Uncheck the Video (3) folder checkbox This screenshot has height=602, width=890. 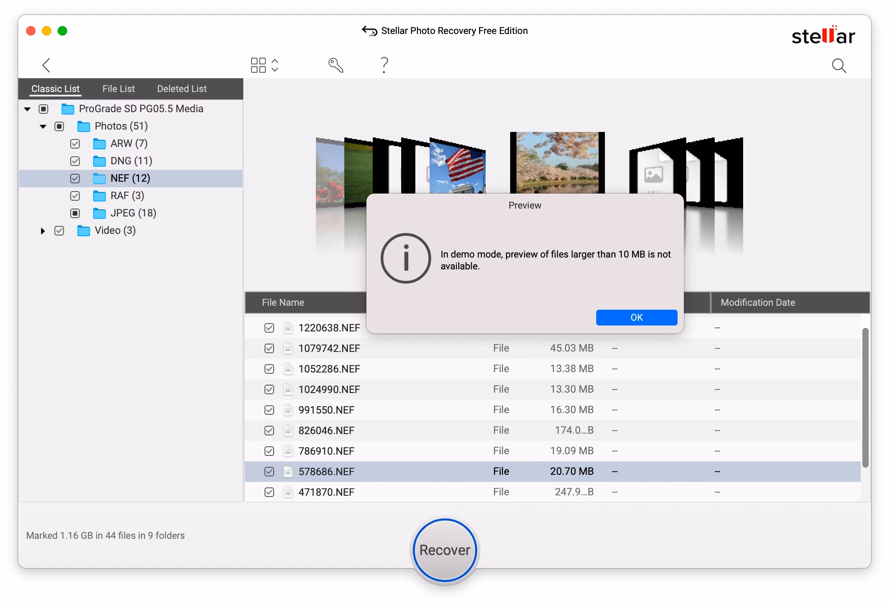(x=59, y=231)
